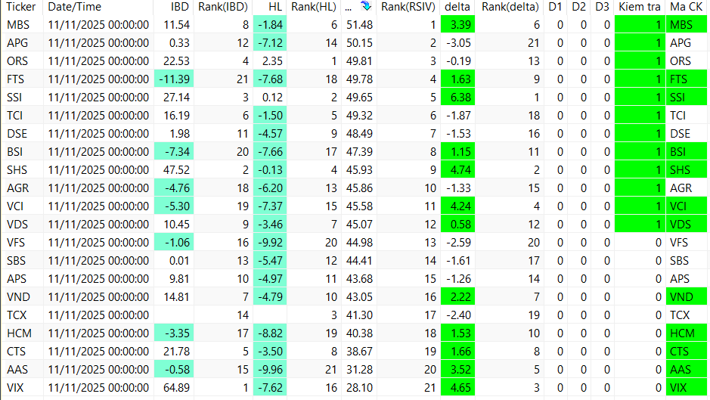Click Kiem tra value 0 in VFS row
The height and width of the screenshot is (400, 710).
[640, 243]
